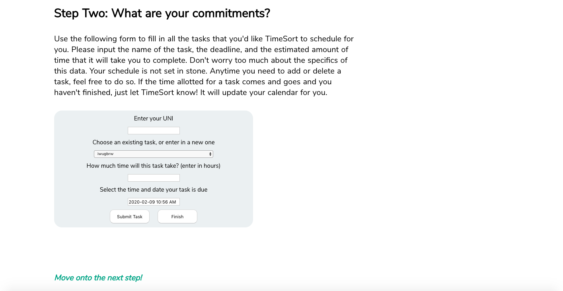Viewport: 563px width, 291px height.
Task: Click the Select the time and date label
Action: tap(154, 190)
